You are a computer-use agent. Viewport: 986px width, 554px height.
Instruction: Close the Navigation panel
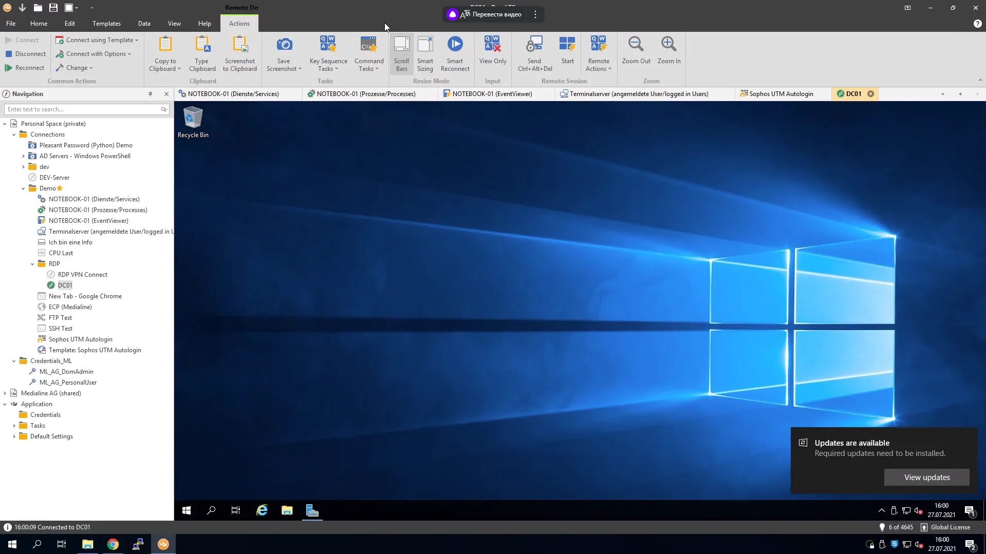click(x=166, y=94)
